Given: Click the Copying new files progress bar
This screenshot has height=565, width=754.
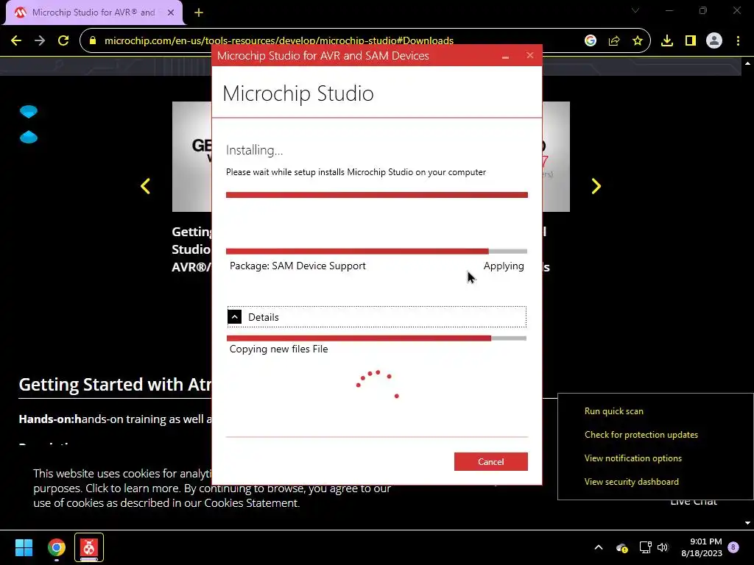Looking at the screenshot, I should tap(377, 338).
